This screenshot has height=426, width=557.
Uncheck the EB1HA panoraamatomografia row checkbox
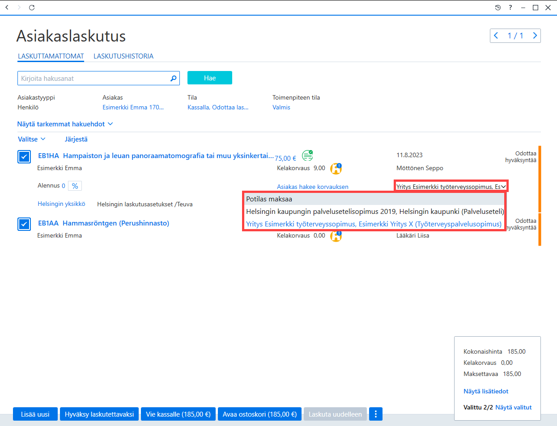[24, 157]
